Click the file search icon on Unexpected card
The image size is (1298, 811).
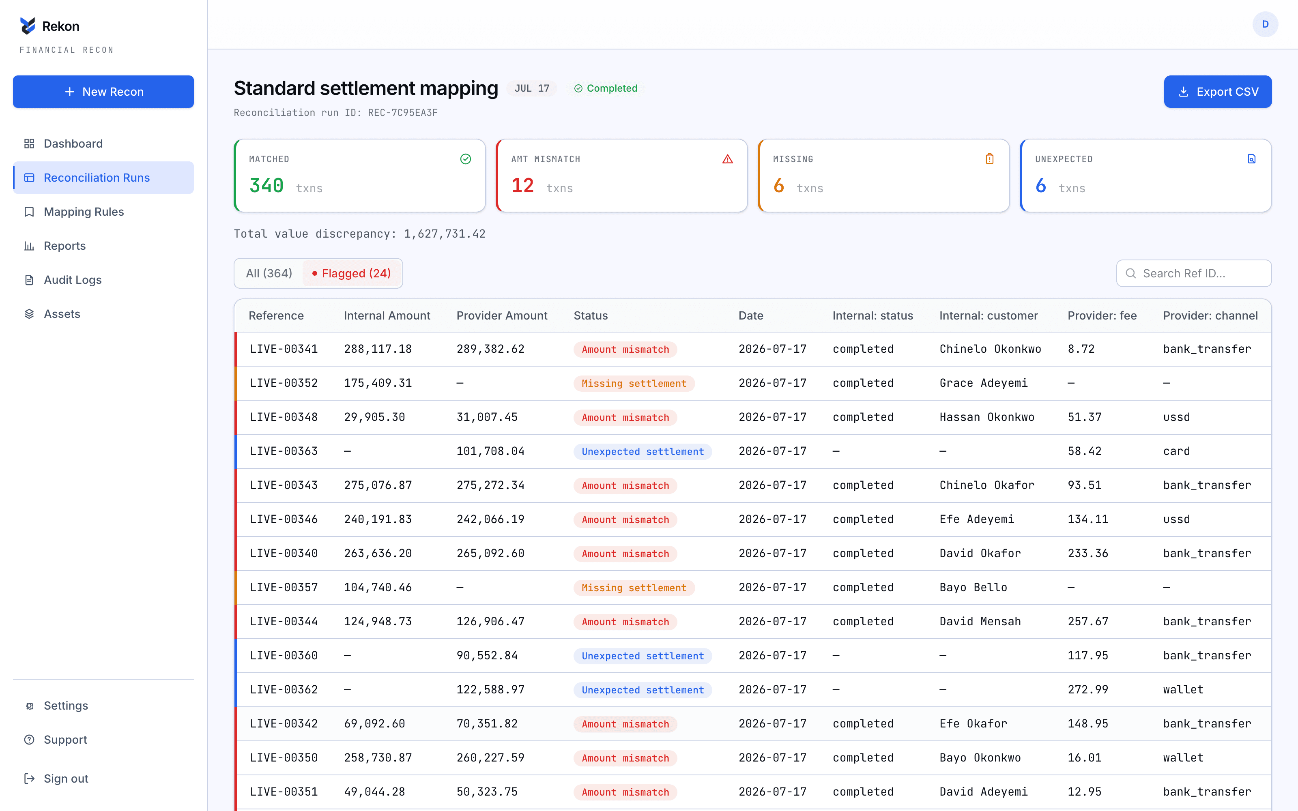[x=1251, y=159]
